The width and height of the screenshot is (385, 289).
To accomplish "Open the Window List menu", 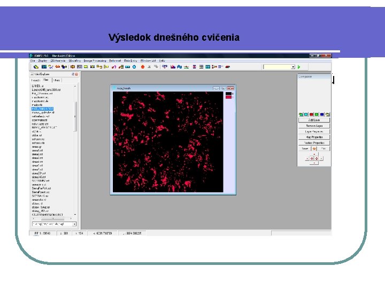I will [148, 60].
